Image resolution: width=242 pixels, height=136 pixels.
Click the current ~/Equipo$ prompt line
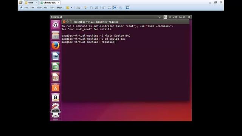tap(88, 42)
